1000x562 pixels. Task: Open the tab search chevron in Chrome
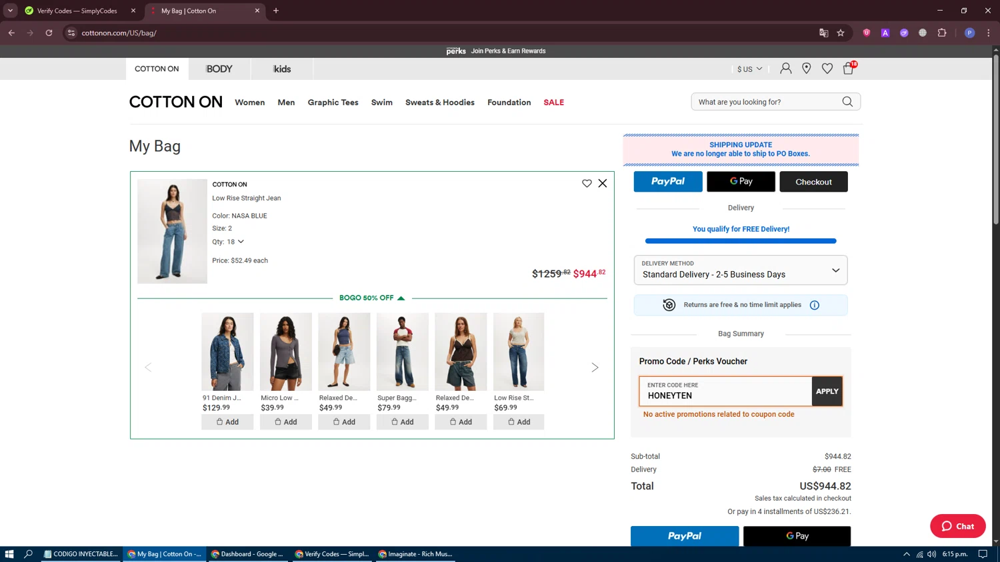pyautogui.click(x=10, y=11)
